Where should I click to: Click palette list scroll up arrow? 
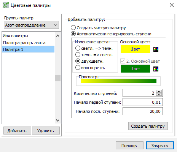[x=57, y=36]
